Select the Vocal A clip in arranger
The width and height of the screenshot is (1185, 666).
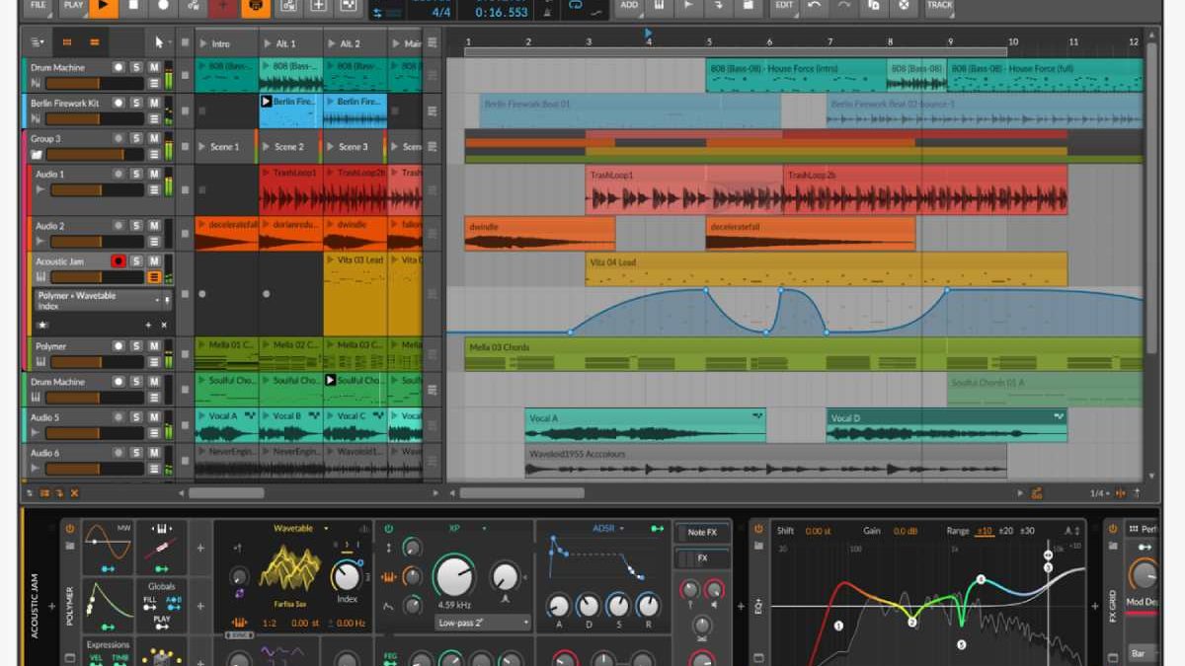point(645,425)
